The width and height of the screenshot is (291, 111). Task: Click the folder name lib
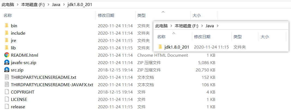tap(13, 48)
